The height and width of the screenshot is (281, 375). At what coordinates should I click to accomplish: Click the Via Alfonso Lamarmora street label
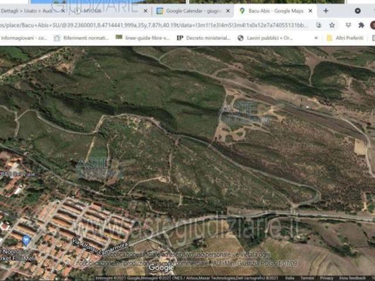click(100, 247)
